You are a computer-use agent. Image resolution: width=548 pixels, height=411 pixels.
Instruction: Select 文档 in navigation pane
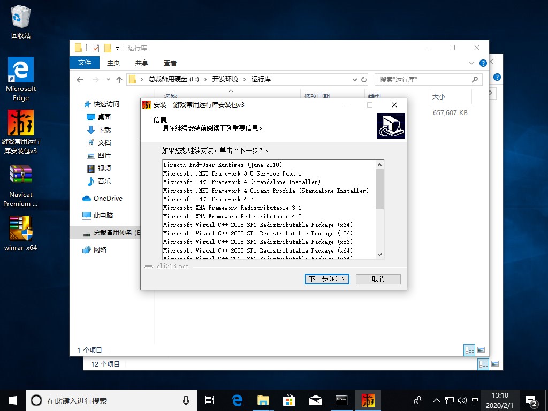pos(98,142)
